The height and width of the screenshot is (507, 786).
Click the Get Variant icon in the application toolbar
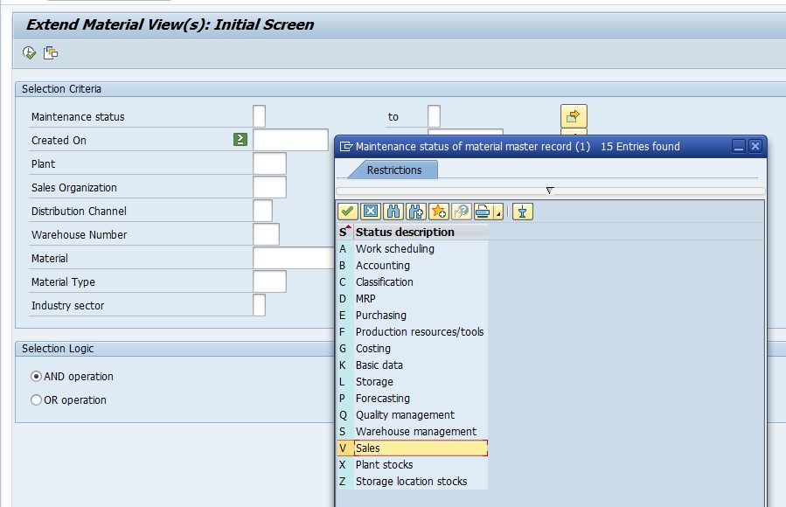tap(51, 52)
